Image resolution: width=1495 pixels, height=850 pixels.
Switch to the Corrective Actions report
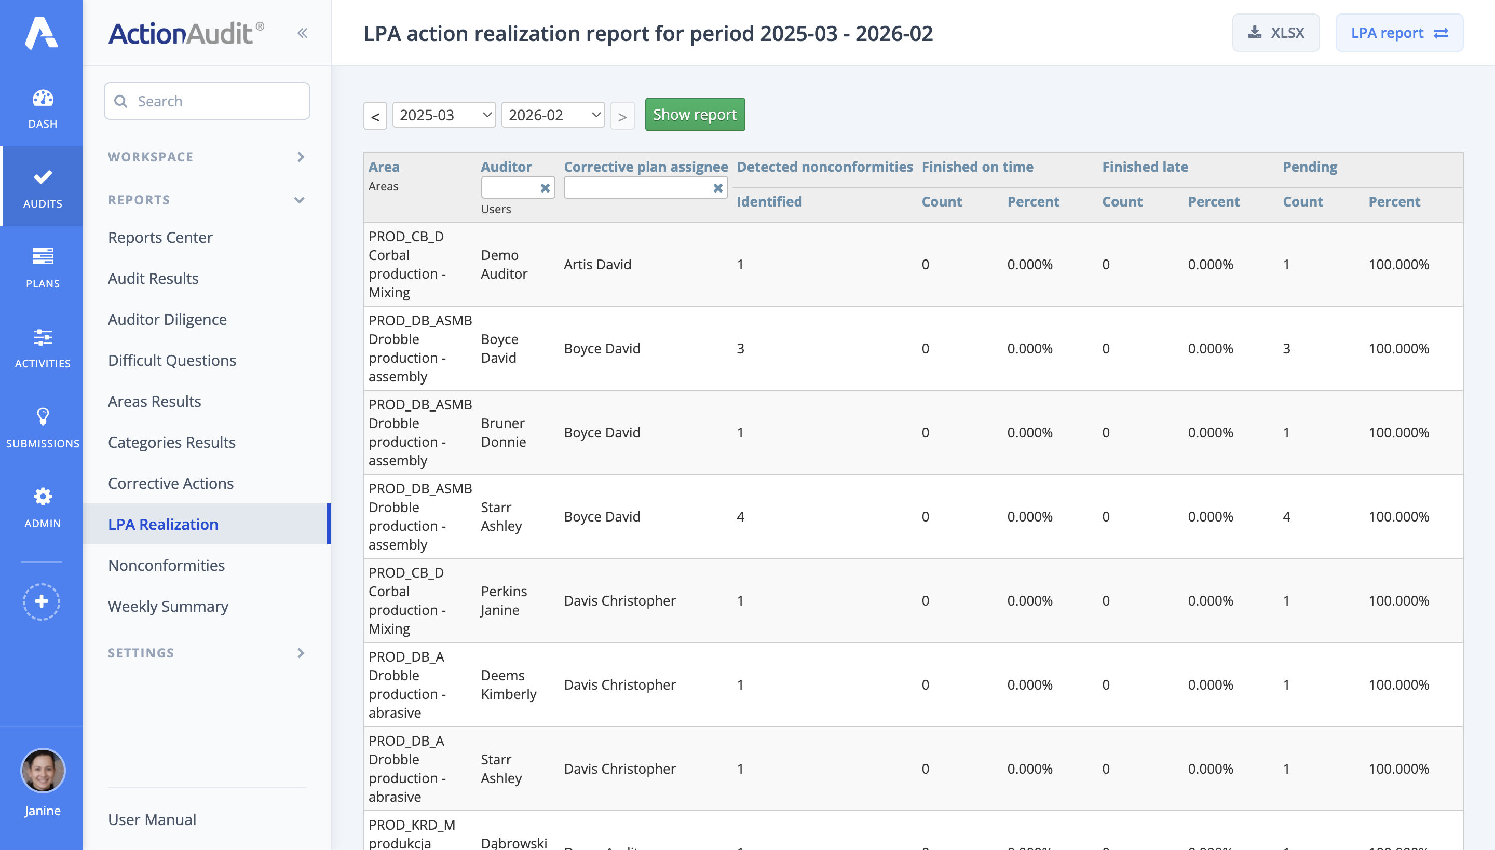tap(170, 483)
